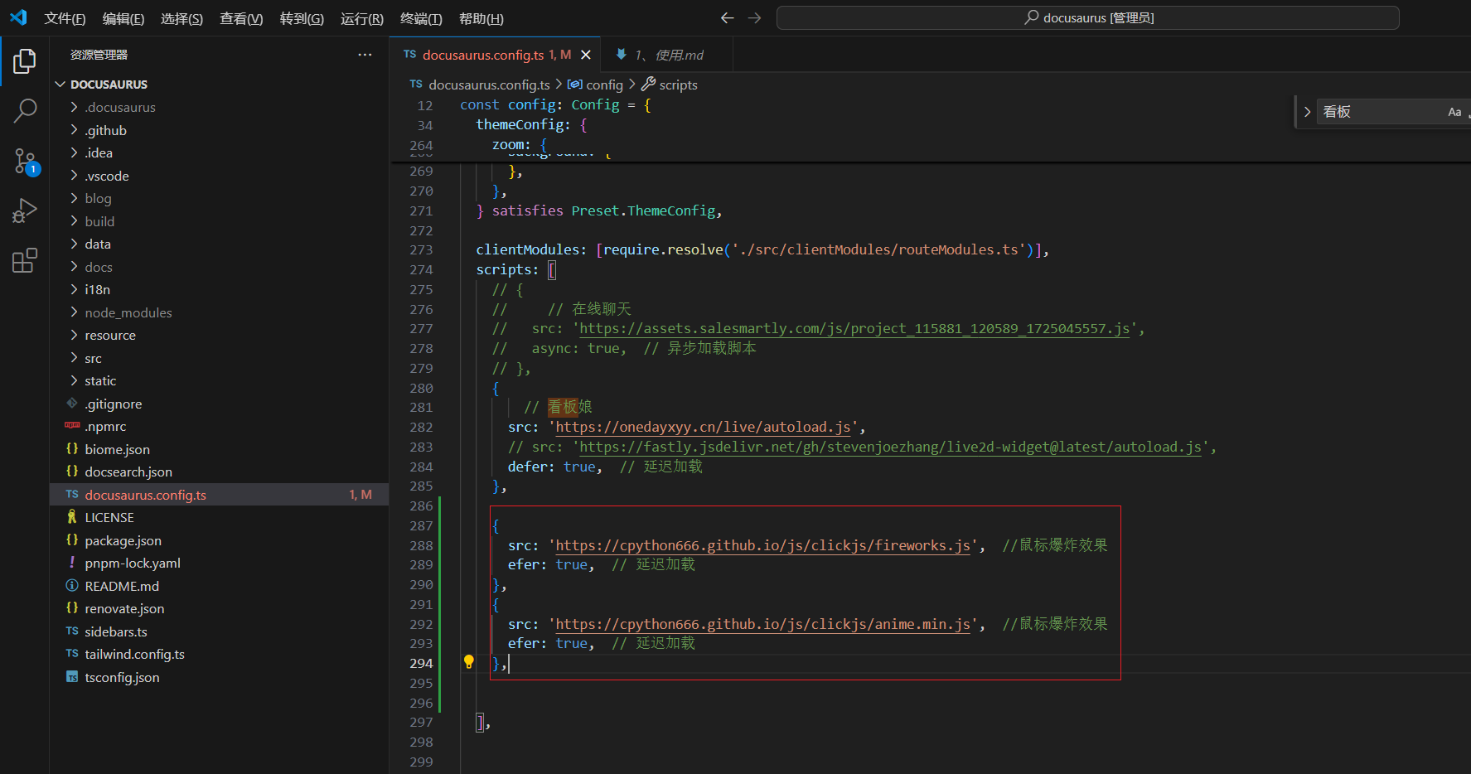The width and height of the screenshot is (1471, 774).
Task: Open the tsconfig.json file
Action: [x=122, y=677]
